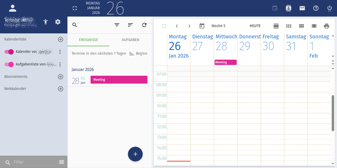Switch to the Aufgaben tab
Screen dimensions: 337x168
(131, 40)
